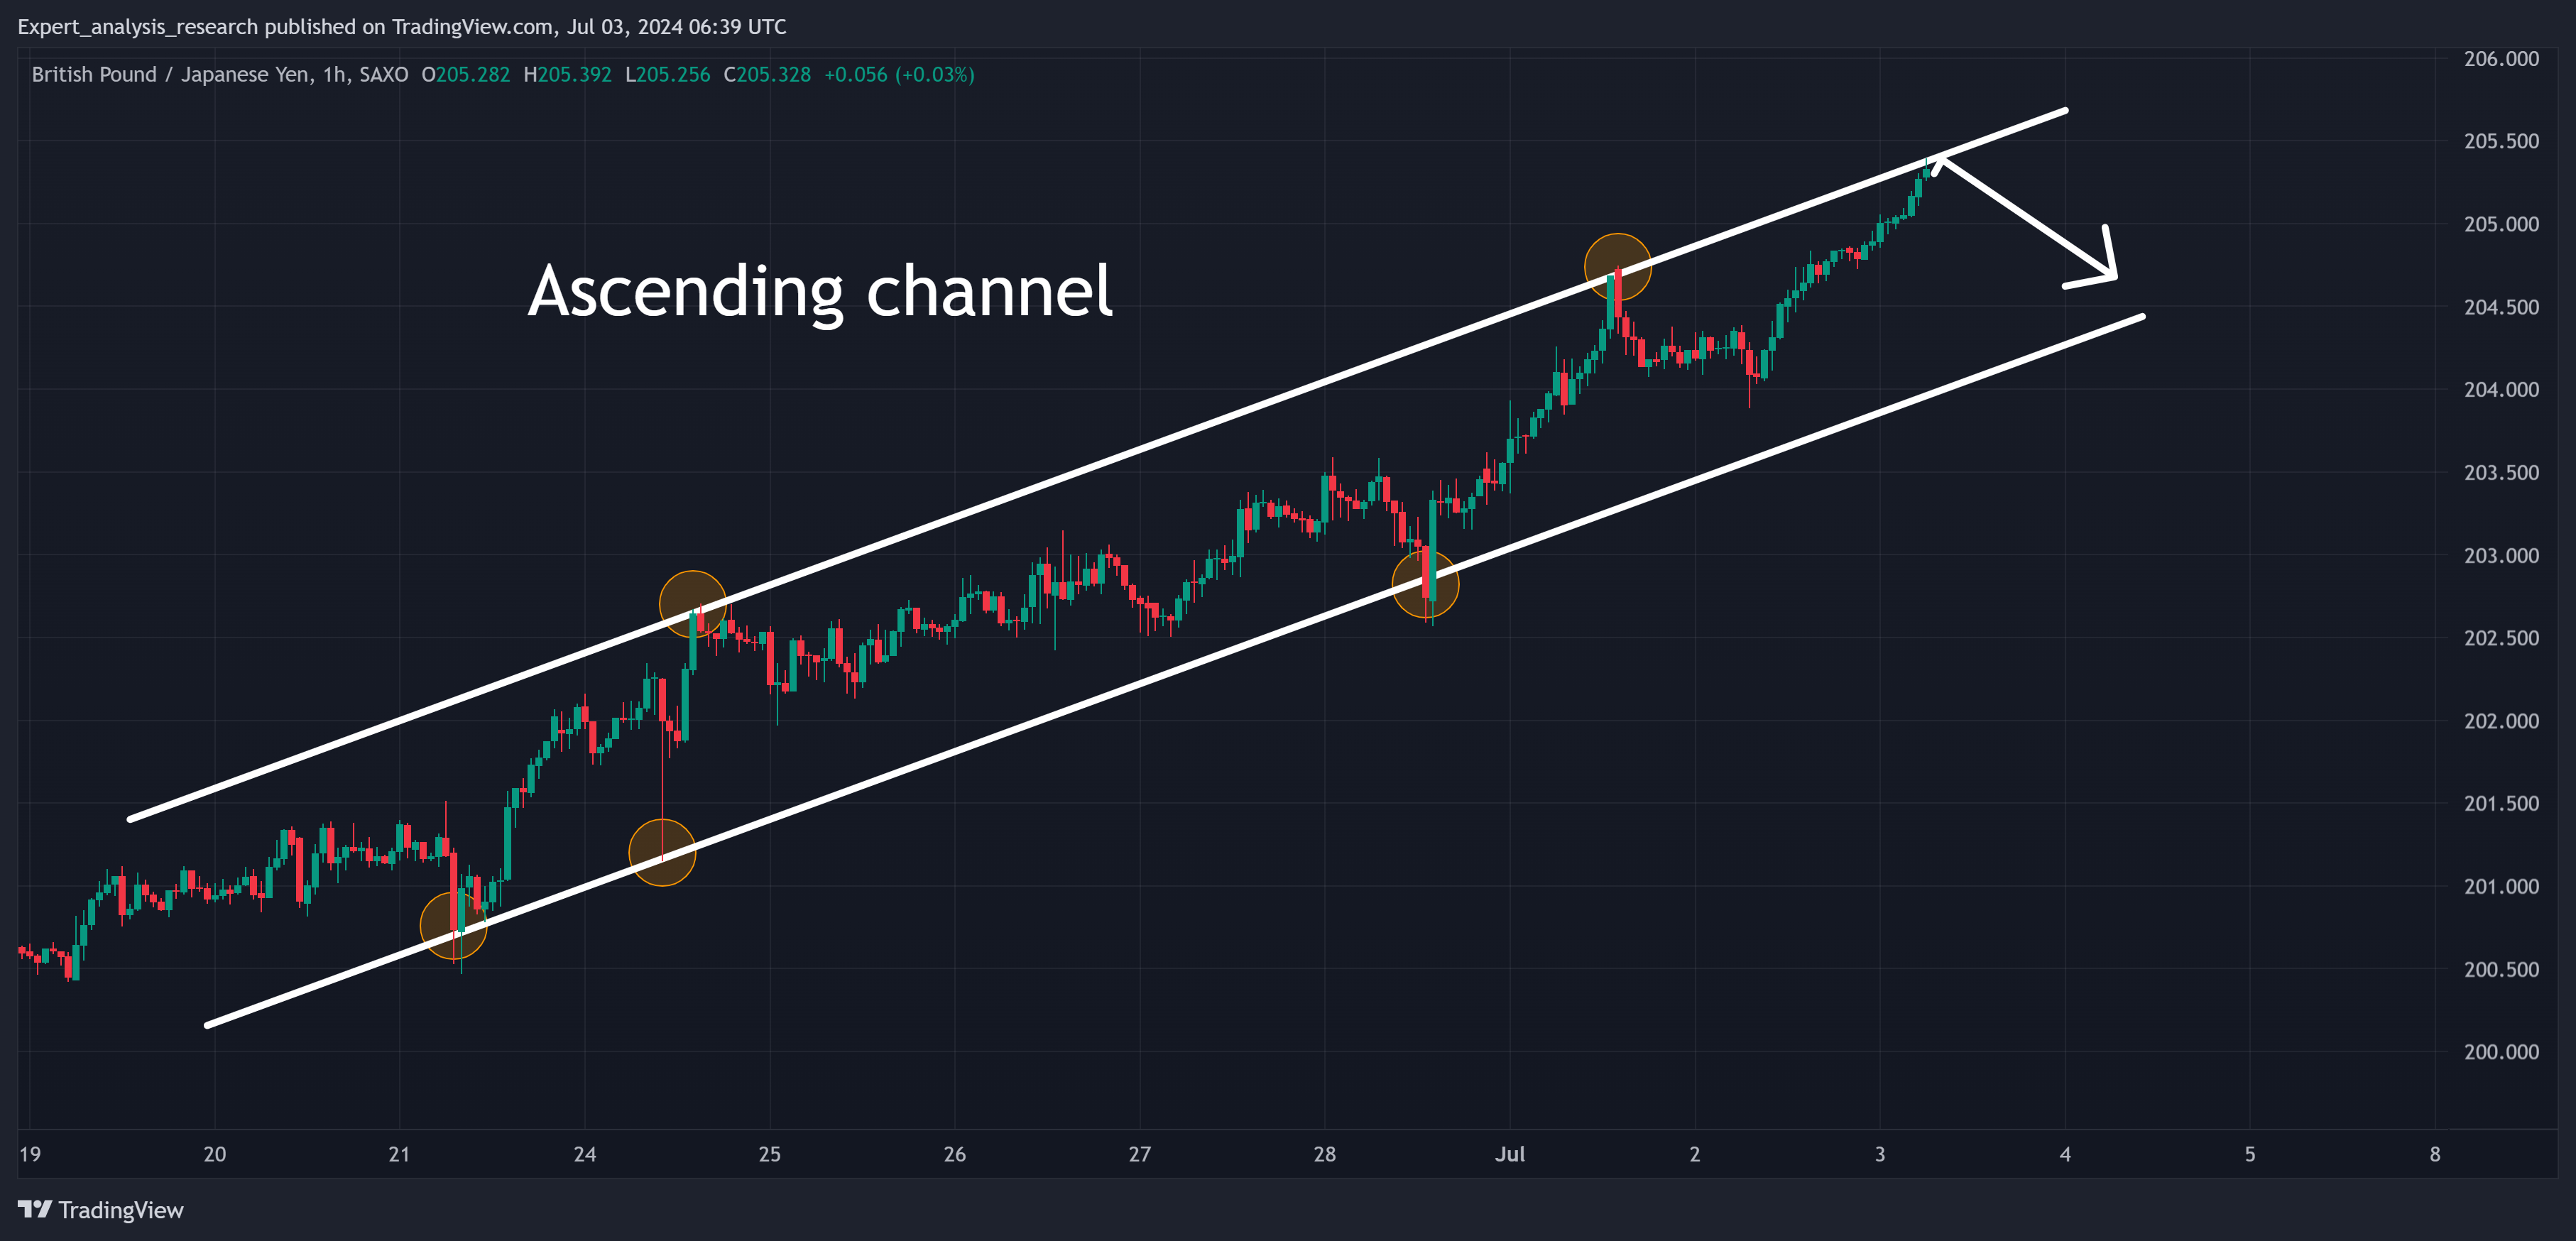Viewport: 2576px width, 1241px height.
Task: Click the orange circle at the June 28 lower touch
Action: (x=1426, y=584)
